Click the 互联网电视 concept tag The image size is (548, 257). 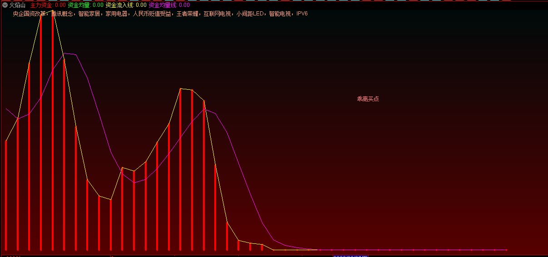[217, 14]
